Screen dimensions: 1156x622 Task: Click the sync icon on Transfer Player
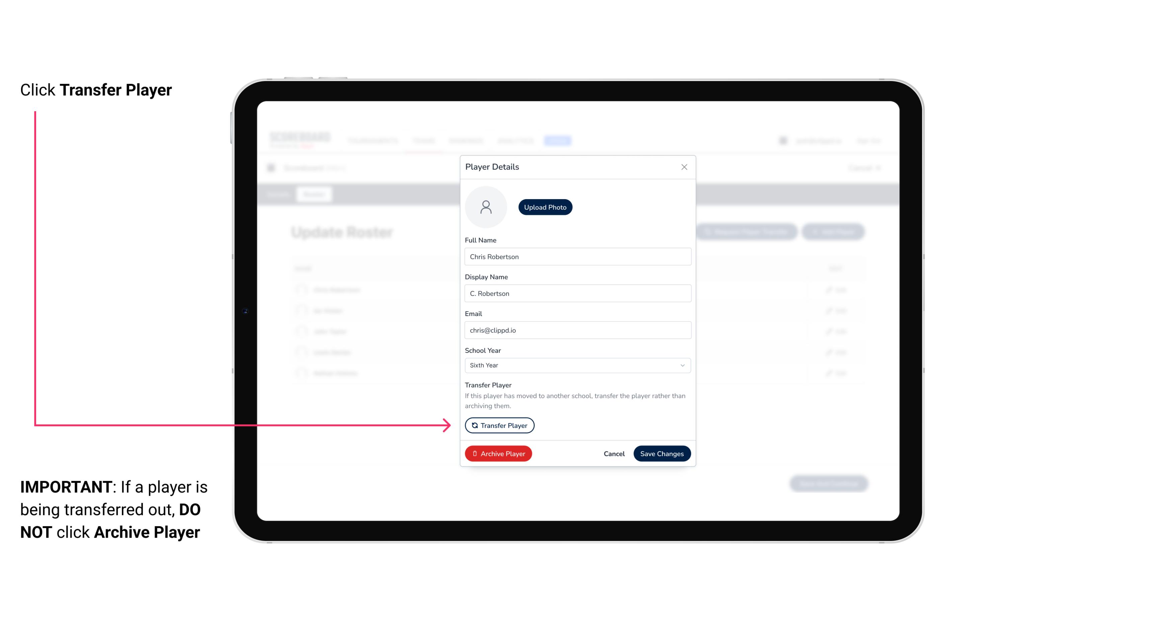(x=473, y=425)
